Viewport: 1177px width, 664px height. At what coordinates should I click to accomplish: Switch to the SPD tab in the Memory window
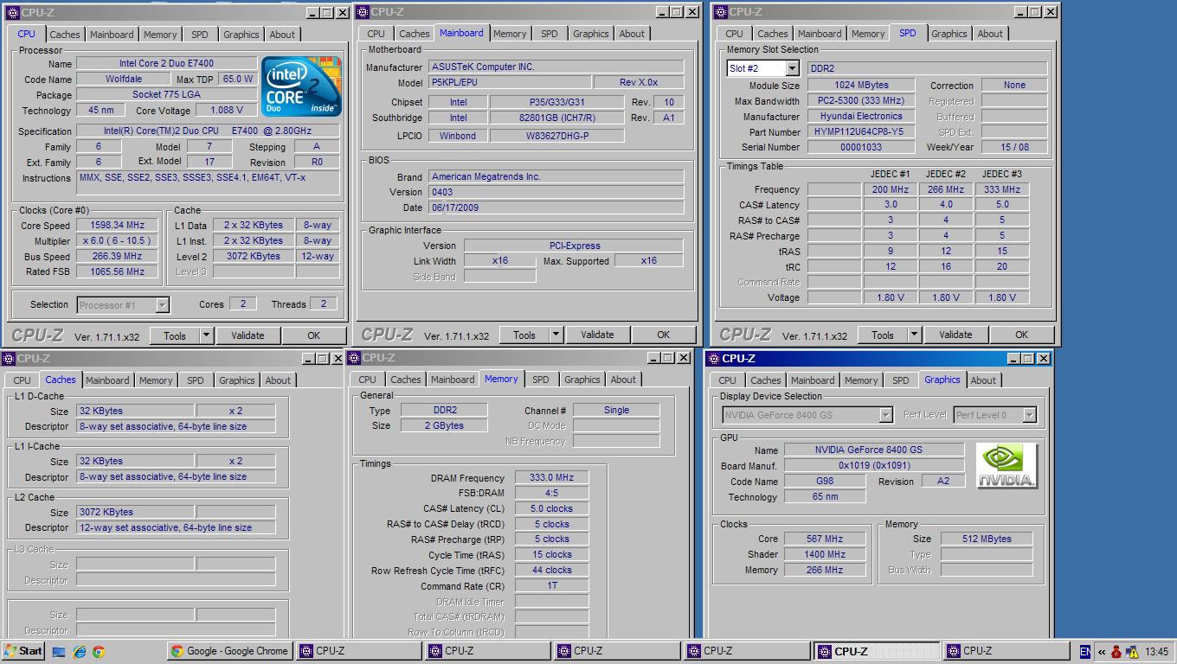[x=541, y=380]
